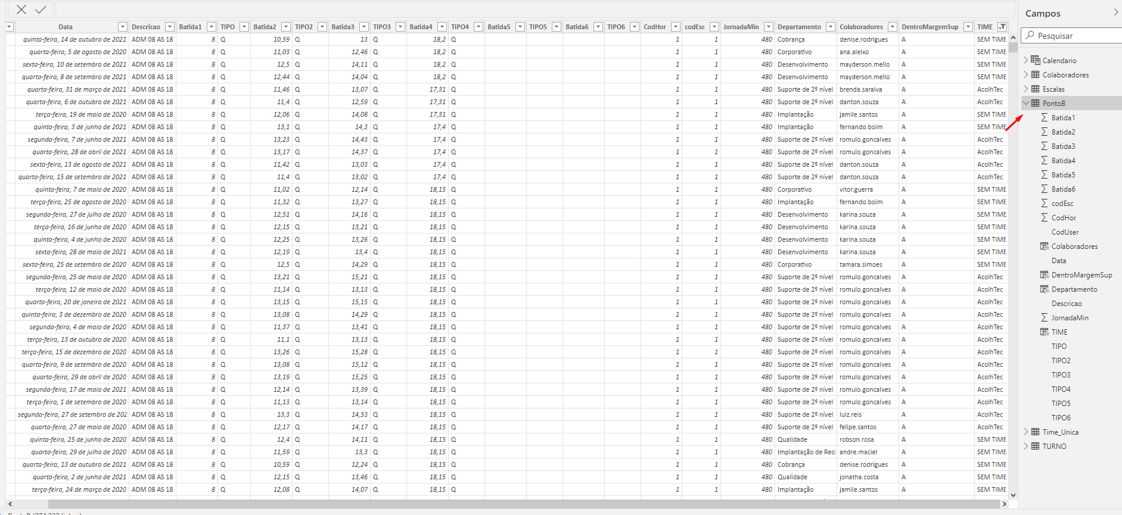Open the Departamento column header dropdown
Viewport: 1122px width, 515px height.
click(x=831, y=27)
